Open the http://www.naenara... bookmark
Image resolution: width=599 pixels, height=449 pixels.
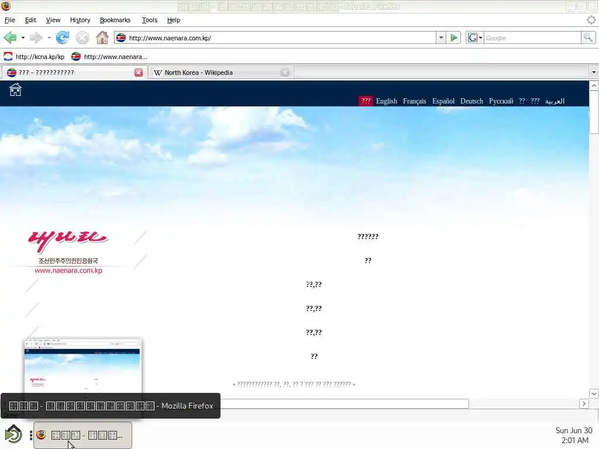(109, 57)
